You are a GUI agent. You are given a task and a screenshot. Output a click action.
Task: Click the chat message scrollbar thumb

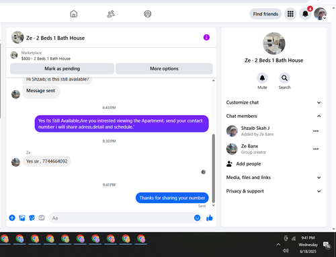(x=214, y=168)
